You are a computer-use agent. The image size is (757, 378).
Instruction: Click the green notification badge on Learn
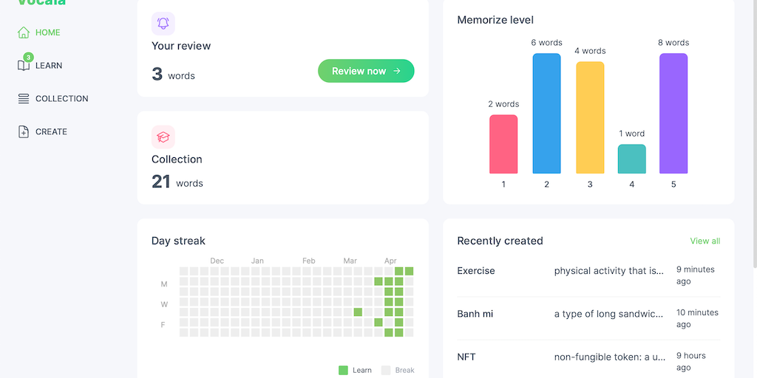(x=29, y=57)
